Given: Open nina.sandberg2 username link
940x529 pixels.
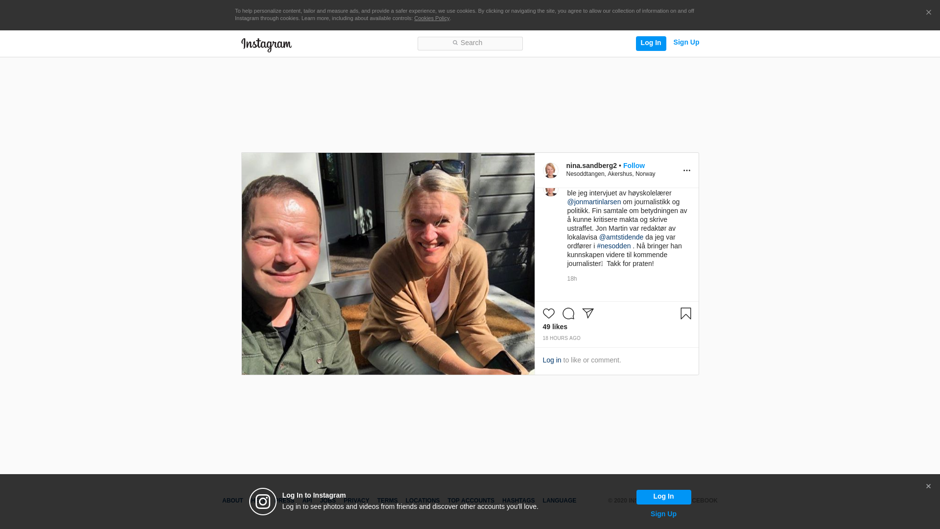Looking at the screenshot, I should (591, 166).
